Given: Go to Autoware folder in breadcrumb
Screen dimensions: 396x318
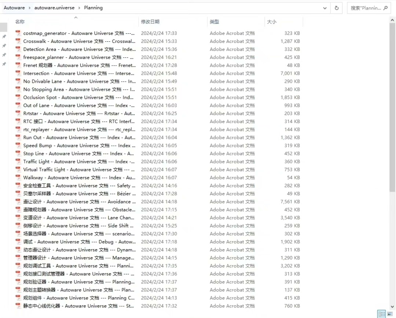Looking at the screenshot, I should click(x=14, y=8).
